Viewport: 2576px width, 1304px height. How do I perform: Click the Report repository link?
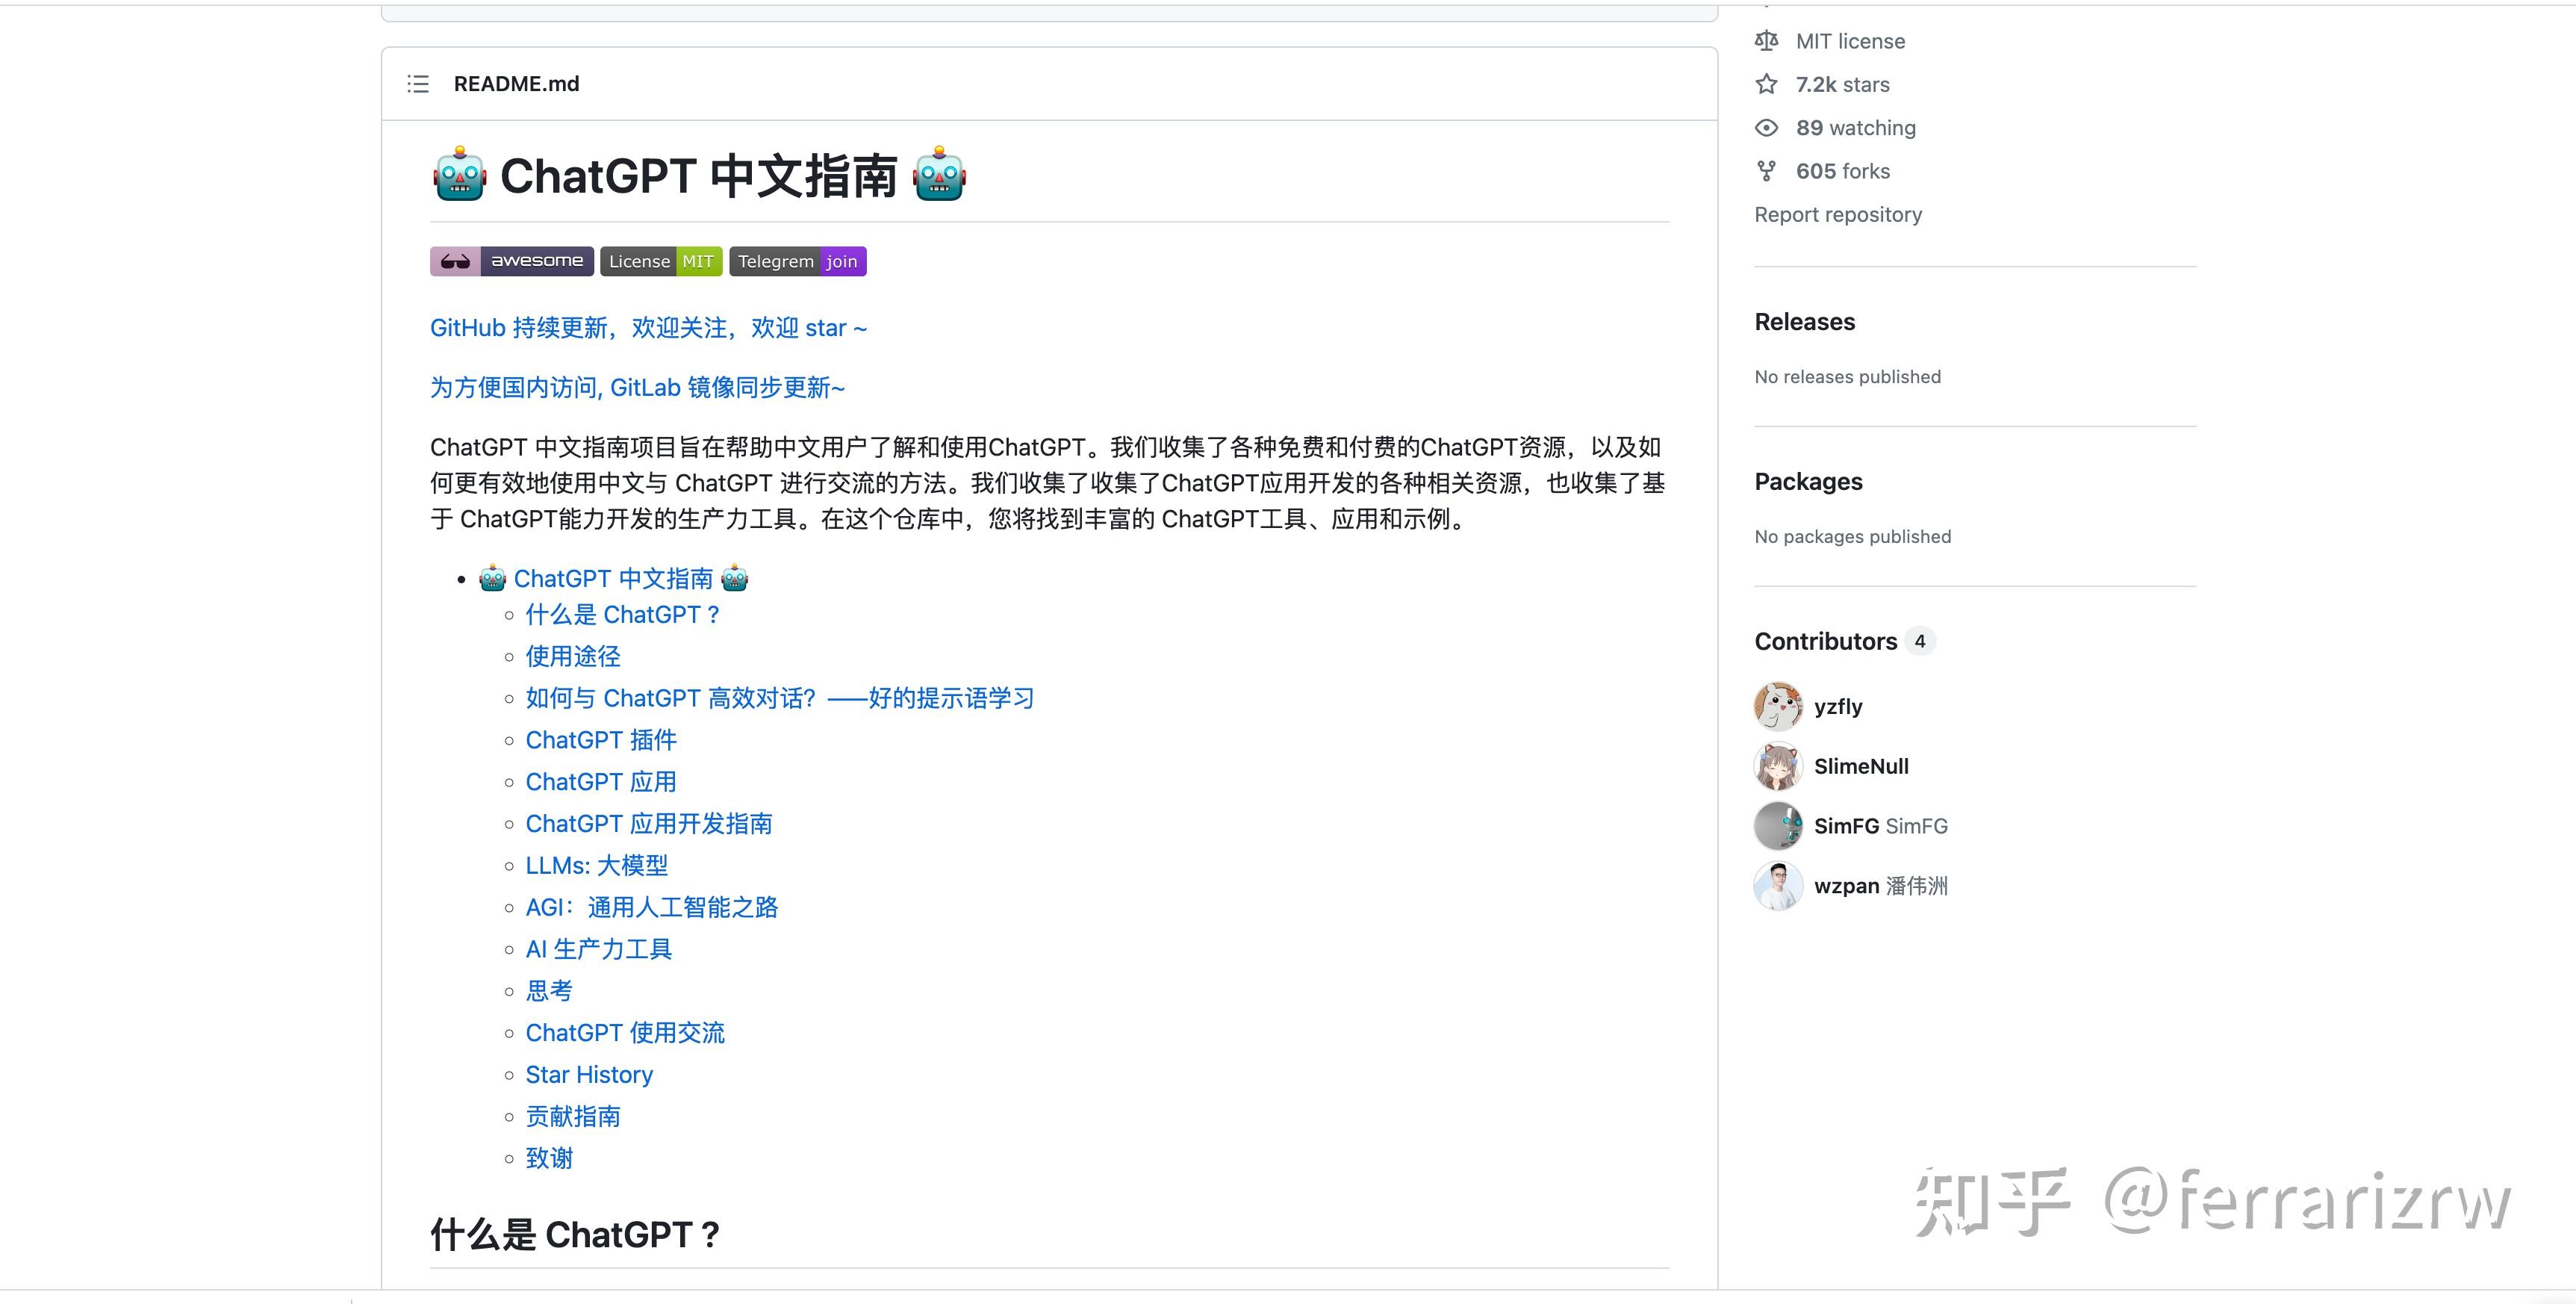[1838, 214]
